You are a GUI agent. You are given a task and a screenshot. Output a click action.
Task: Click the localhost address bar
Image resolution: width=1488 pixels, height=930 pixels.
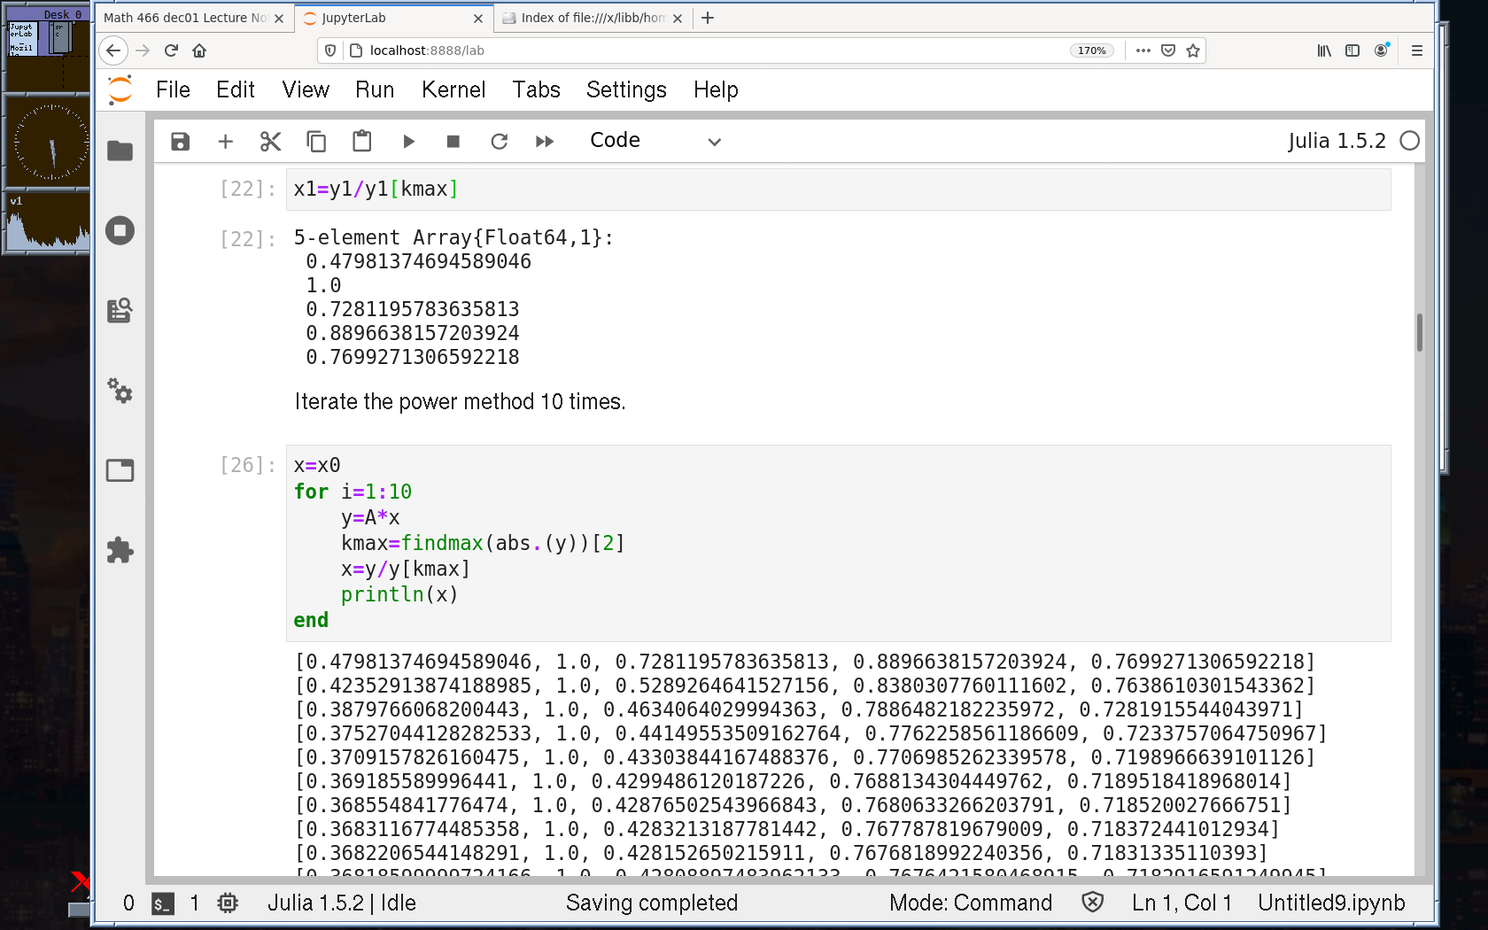click(x=709, y=50)
